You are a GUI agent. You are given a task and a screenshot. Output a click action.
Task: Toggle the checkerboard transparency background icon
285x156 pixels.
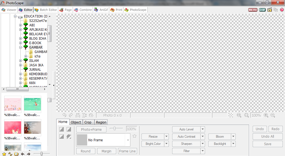pos(231,115)
